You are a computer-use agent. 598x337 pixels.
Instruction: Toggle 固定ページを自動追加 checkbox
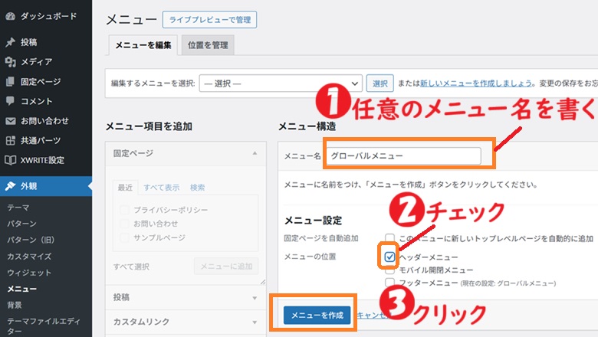(389, 238)
